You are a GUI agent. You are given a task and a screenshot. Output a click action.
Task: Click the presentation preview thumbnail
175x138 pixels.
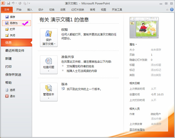click(144, 27)
